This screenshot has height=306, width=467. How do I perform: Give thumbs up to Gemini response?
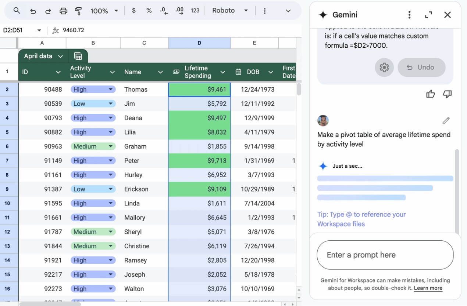point(431,94)
